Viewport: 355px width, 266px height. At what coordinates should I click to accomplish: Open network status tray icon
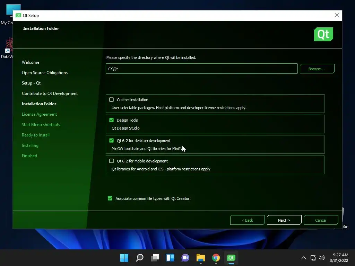pos(313,258)
